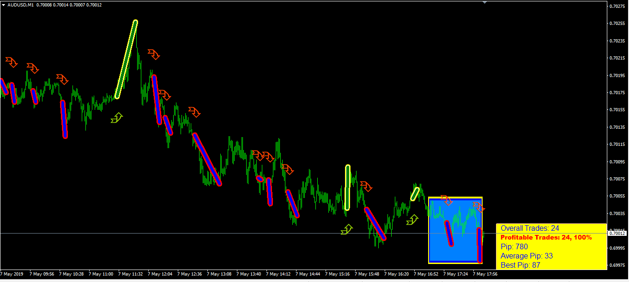Click the chart shift triangle marker at top
This screenshot has width=629, height=282.
click(484, 2)
